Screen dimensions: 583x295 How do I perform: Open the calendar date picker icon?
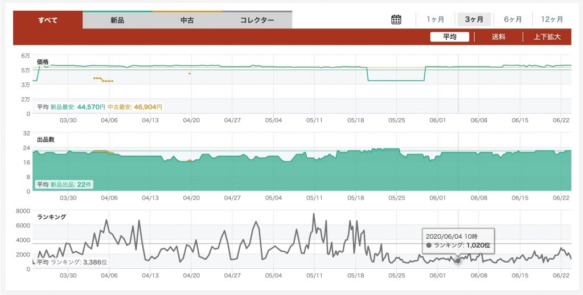tap(396, 20)
